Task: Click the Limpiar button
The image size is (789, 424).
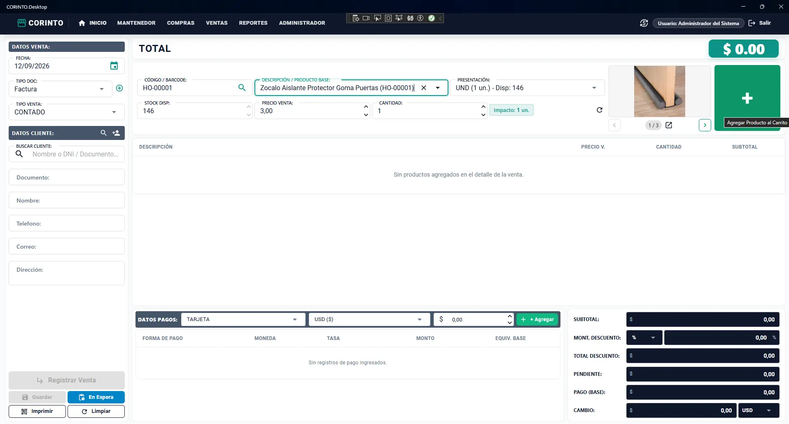Action: pos(96,411)
